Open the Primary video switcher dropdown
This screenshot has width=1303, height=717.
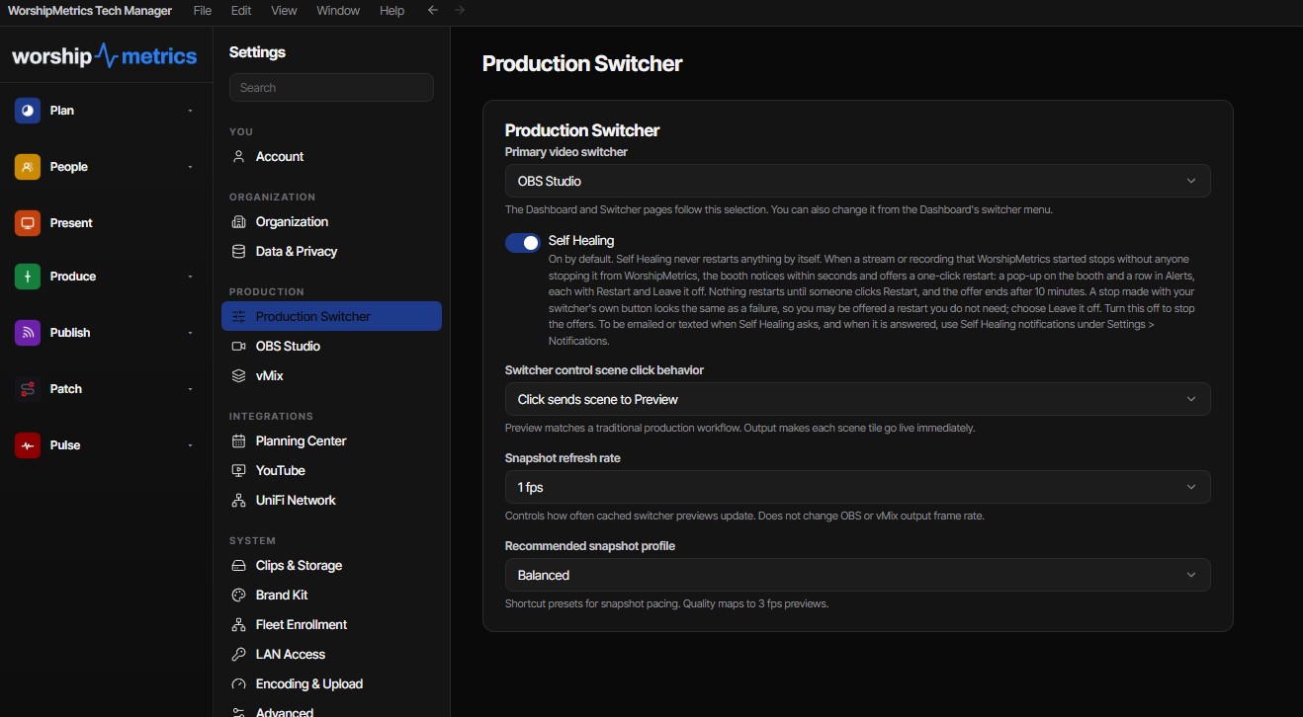pyautogui.click(x=857, y=181)
